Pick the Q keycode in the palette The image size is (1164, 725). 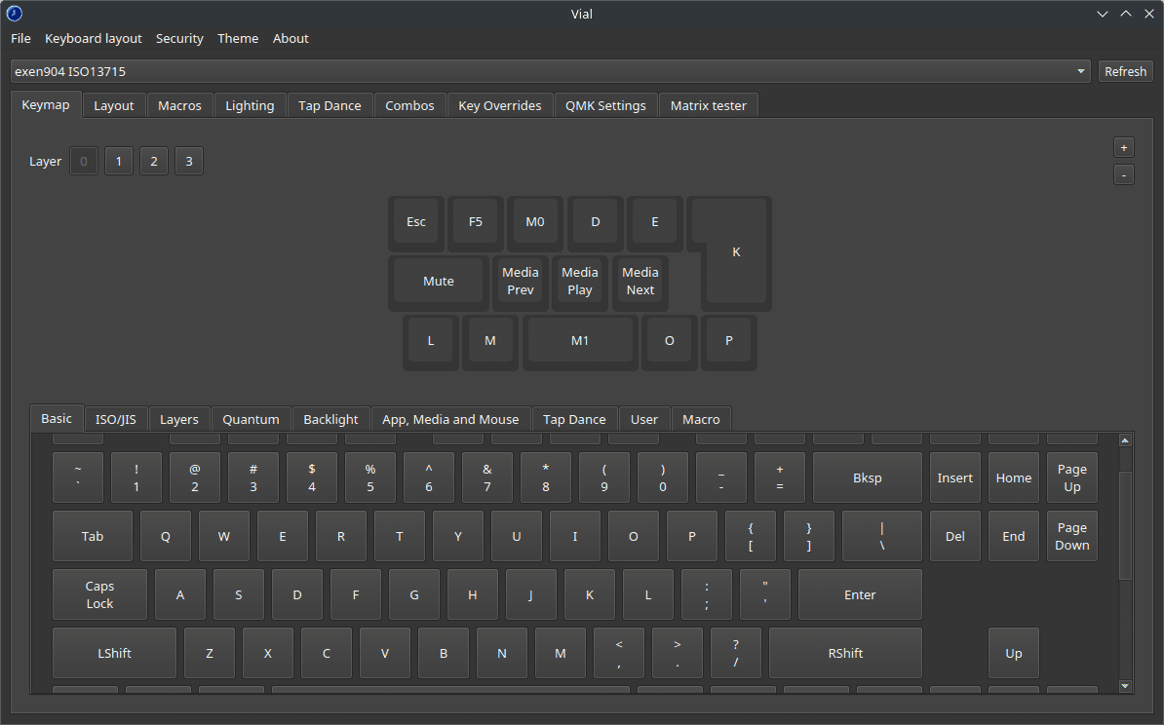[166, 536]
